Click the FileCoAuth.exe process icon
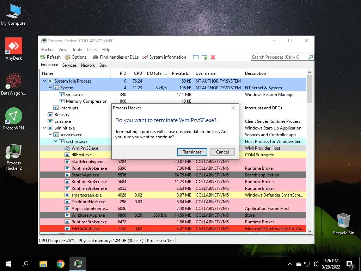361x271 pixels. [67, 229]
